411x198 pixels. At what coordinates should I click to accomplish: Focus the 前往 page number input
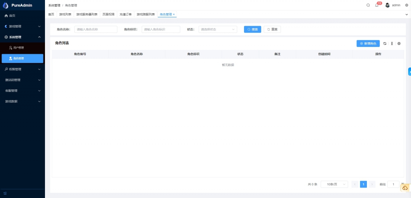click(393, 184)
